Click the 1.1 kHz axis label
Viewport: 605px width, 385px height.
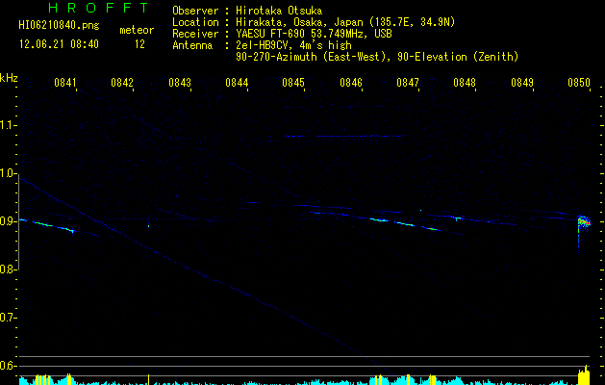[x=8, y=125]
